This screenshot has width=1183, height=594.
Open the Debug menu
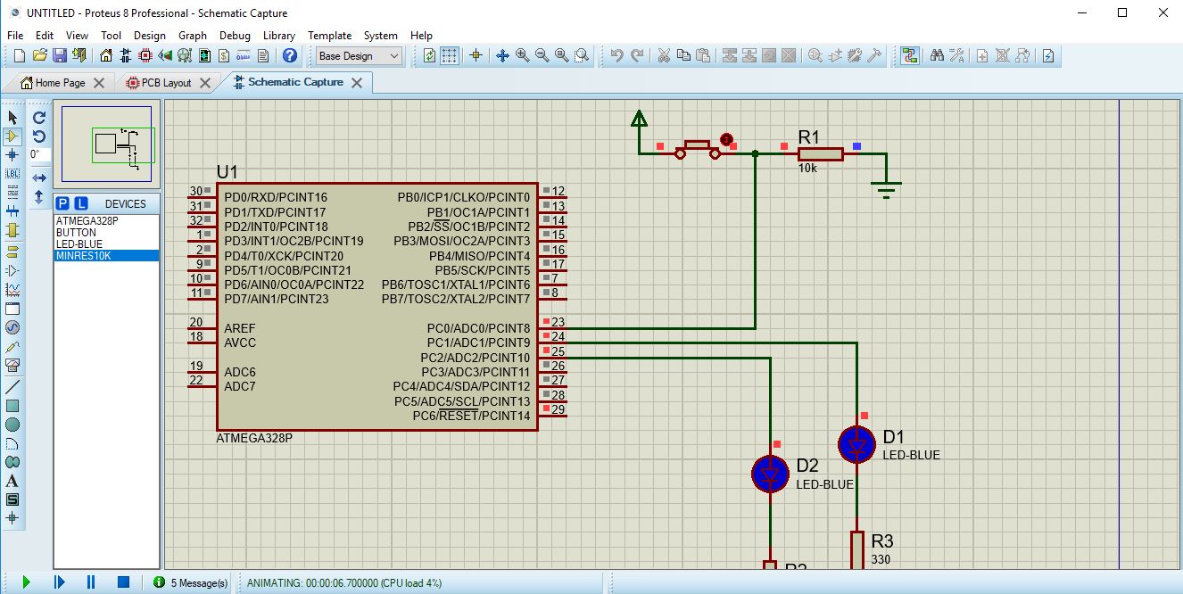(x=234, y=35)
